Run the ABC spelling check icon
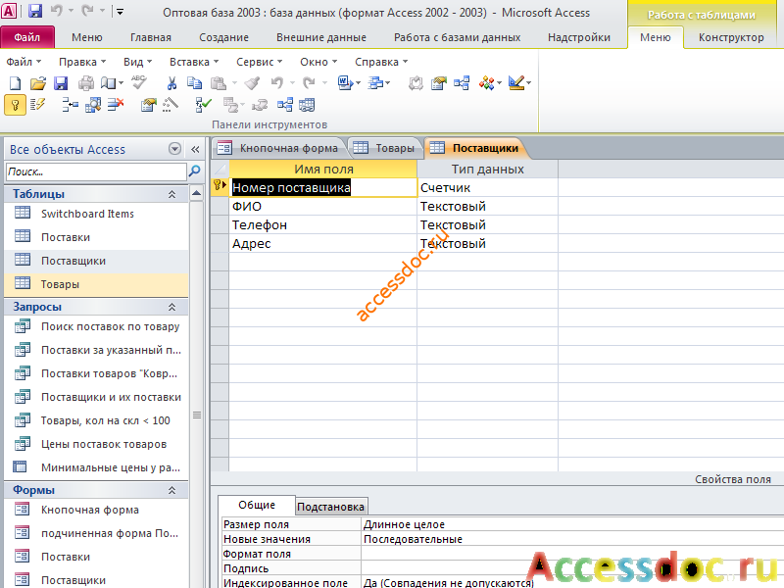The image size is (784, 588). [x=139, y=82]
